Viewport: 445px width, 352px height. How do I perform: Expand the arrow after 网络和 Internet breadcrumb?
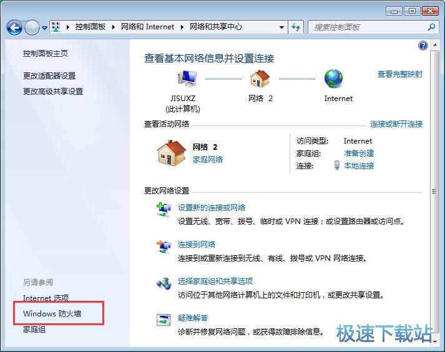click(182, 27)
